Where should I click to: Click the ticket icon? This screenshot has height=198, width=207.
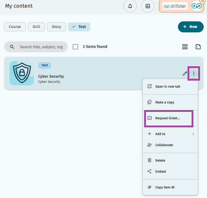tap(149, 118)
